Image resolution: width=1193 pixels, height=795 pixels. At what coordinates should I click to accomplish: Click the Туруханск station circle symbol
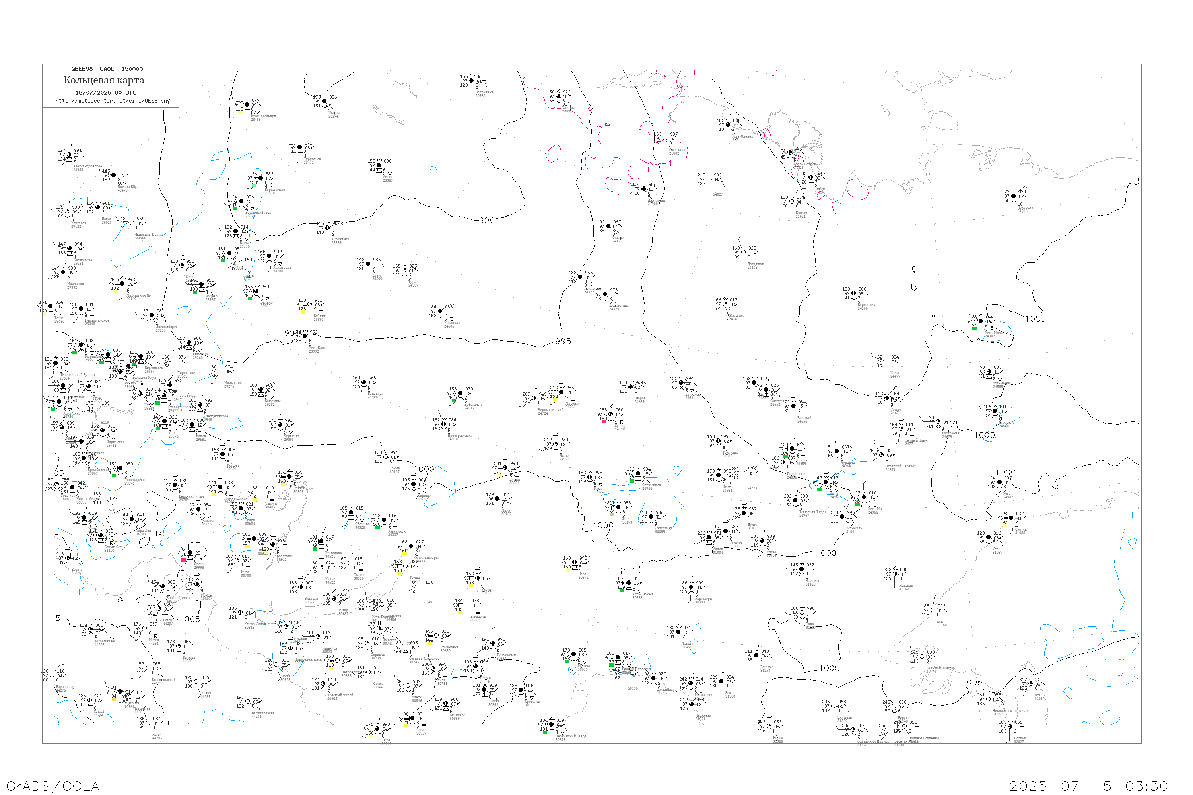pos(299,147)
